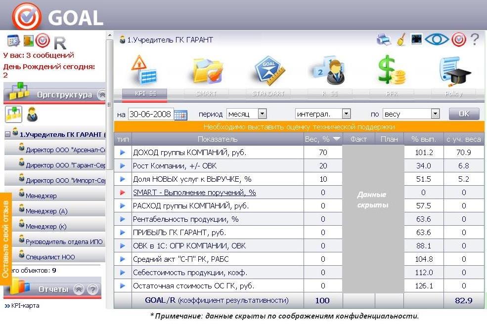Click the red target icon in top toolbar
Image resolution: width=487 pixels, height=324 pixels.
459,40
